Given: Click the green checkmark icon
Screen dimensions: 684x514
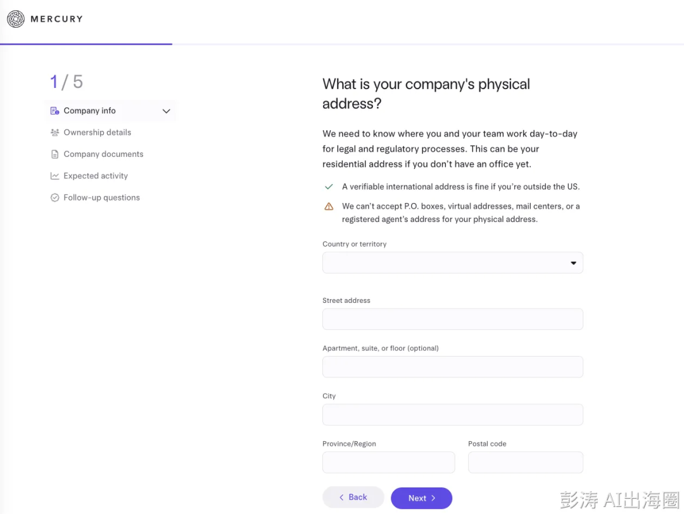Looking at the screenshot, I should [x=329, y=187].
